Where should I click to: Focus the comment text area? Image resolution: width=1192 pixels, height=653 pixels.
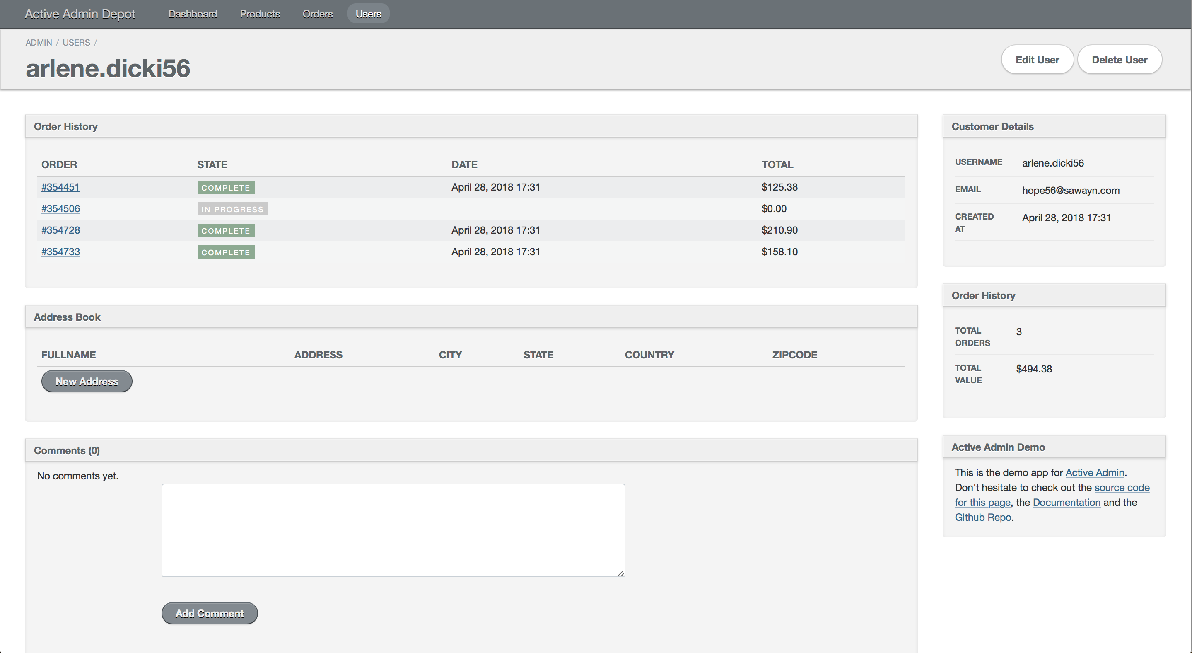[x=393, y=530]
